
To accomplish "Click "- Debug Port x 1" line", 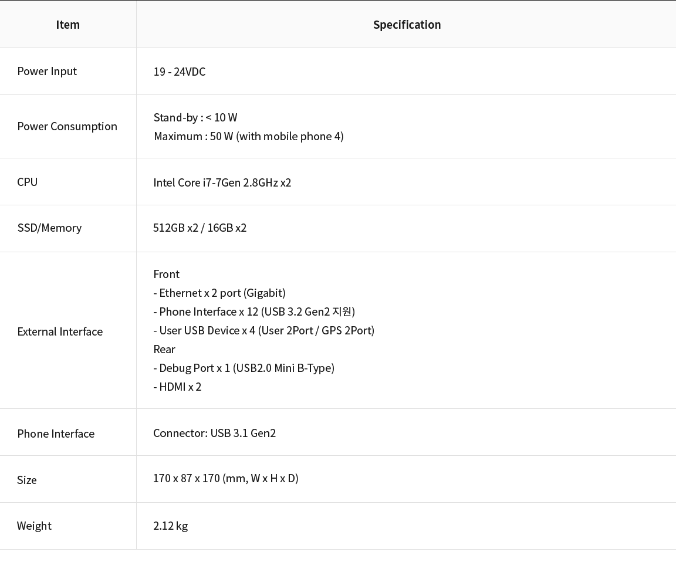I will (244, 368).
